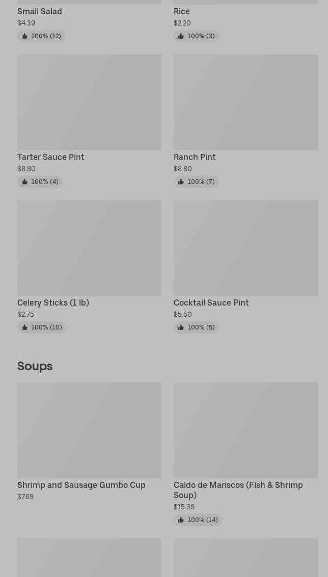Click the thumbs-up icon under Ranch Pint
The width and height of the screenshot is (328, 577).
[x=181, y=182]
